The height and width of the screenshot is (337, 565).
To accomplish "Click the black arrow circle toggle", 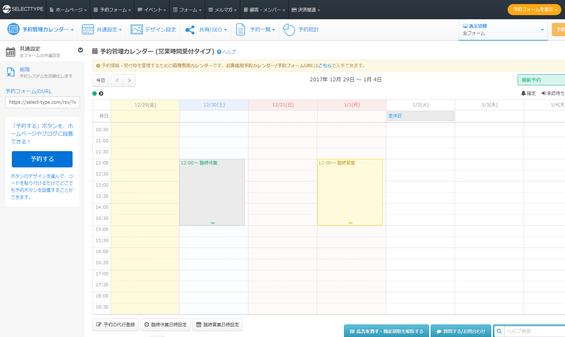I will [x=101, y=93].
